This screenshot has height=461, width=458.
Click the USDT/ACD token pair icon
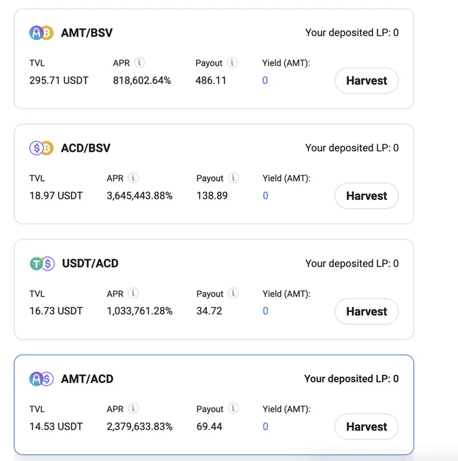42,264
